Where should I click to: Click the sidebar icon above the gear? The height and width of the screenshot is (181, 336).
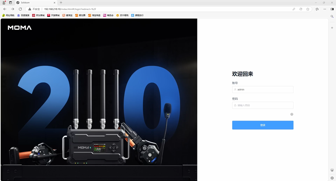coord(332,170)
